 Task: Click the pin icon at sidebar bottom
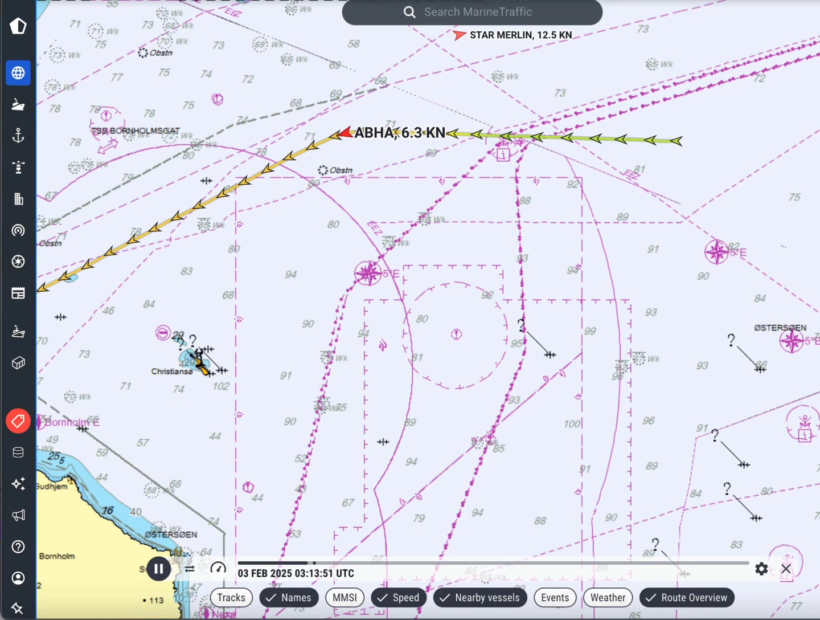18,609
